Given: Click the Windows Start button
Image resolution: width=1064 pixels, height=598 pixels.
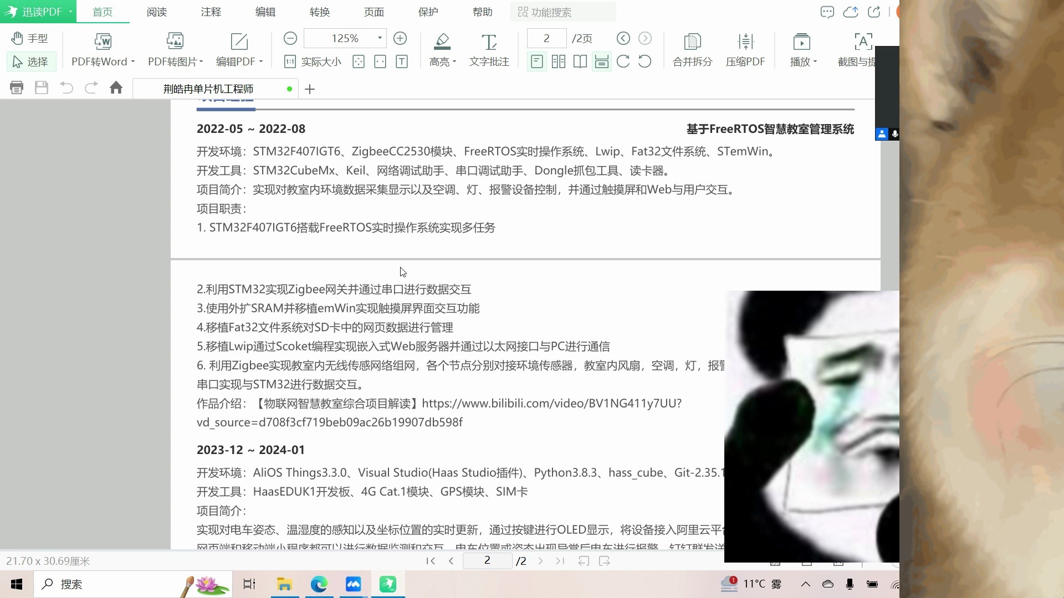Looking at the screenshot, I should point(17,584).
